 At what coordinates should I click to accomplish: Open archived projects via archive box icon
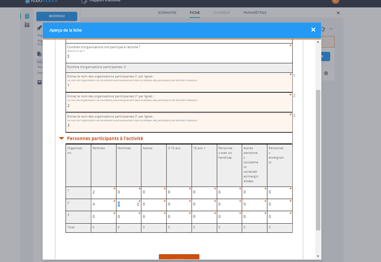[39, 82]
